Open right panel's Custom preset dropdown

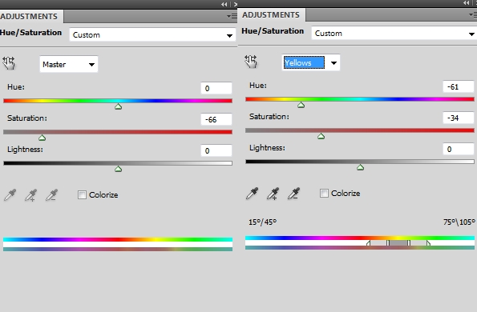(x=394, y=34)
